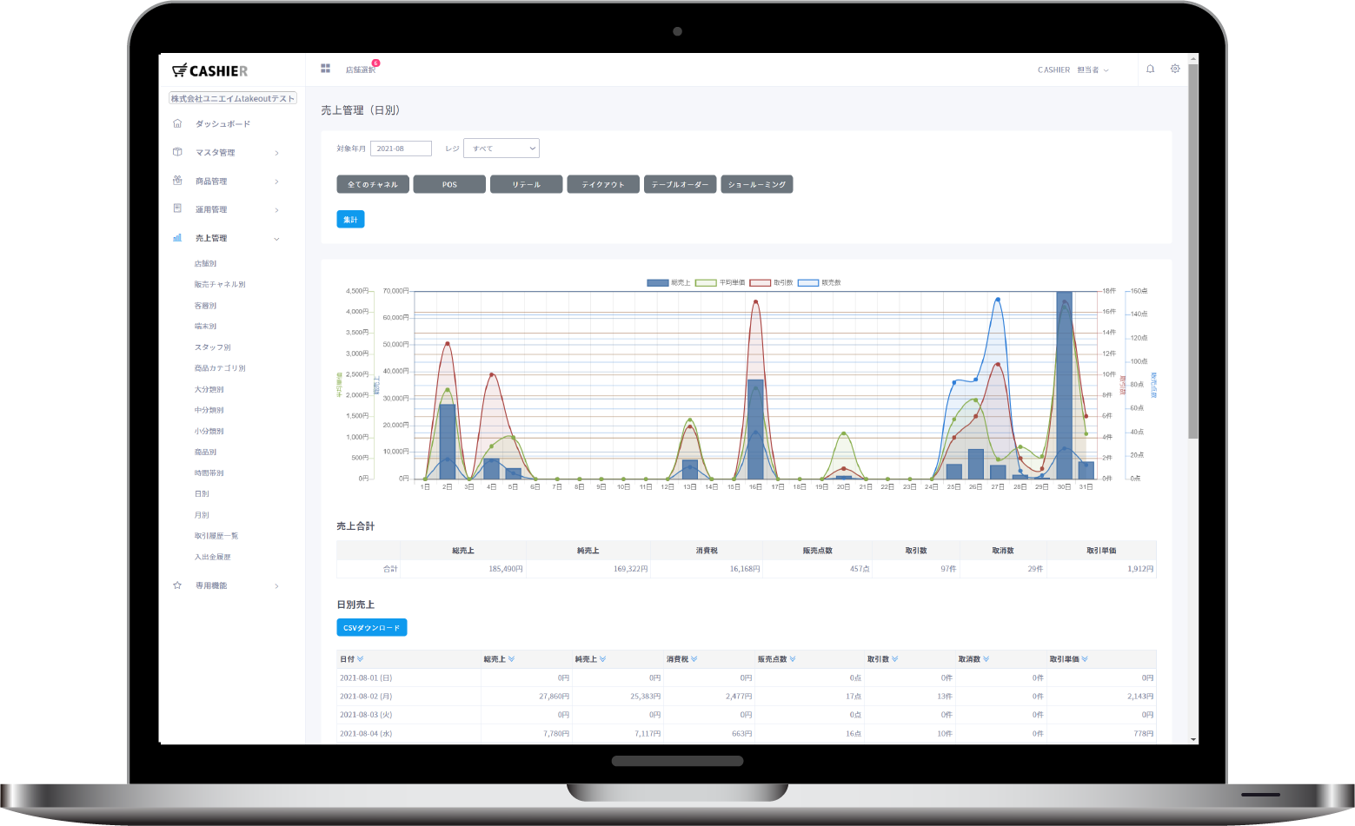Open the CASHIER 担当者 user dropdown
Image resolution: width=1355 pixels, height=826 pixels.
1073,69
